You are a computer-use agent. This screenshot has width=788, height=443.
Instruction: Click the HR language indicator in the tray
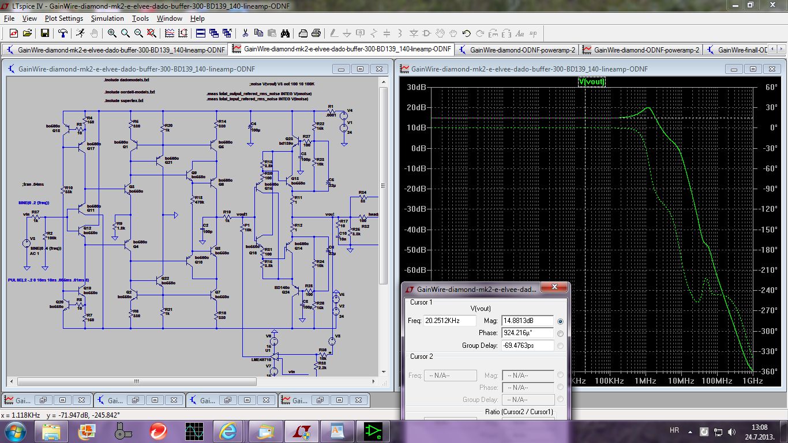674,431
